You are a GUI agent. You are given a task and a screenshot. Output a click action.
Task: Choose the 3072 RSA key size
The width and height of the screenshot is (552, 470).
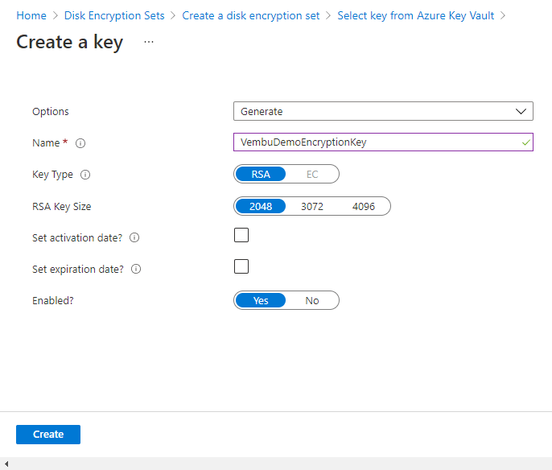(312, 207)
